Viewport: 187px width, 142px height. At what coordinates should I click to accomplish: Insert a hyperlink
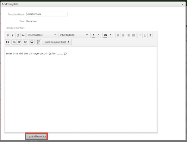point(7,42)
